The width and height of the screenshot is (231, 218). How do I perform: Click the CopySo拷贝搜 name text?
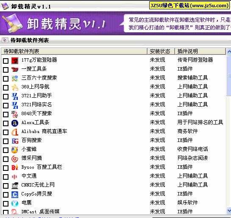(x=36, y=194)
